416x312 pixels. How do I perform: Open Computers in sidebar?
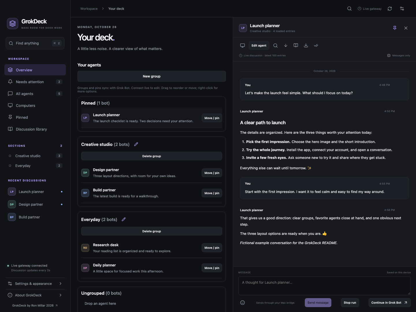tap(35, 105)
